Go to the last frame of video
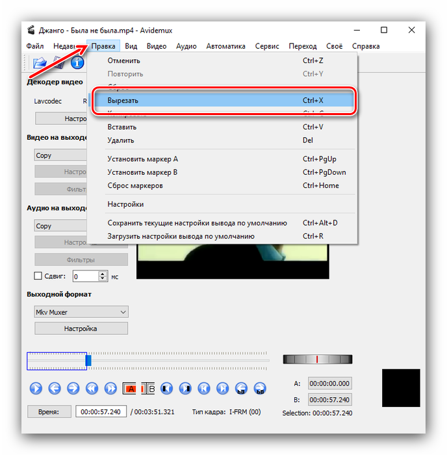 [x=223, y=389]
